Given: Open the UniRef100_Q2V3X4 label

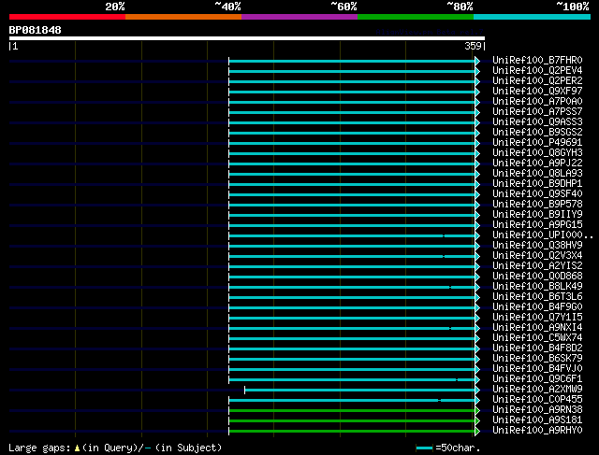Looking at the screenshot, I should (537, 256).
